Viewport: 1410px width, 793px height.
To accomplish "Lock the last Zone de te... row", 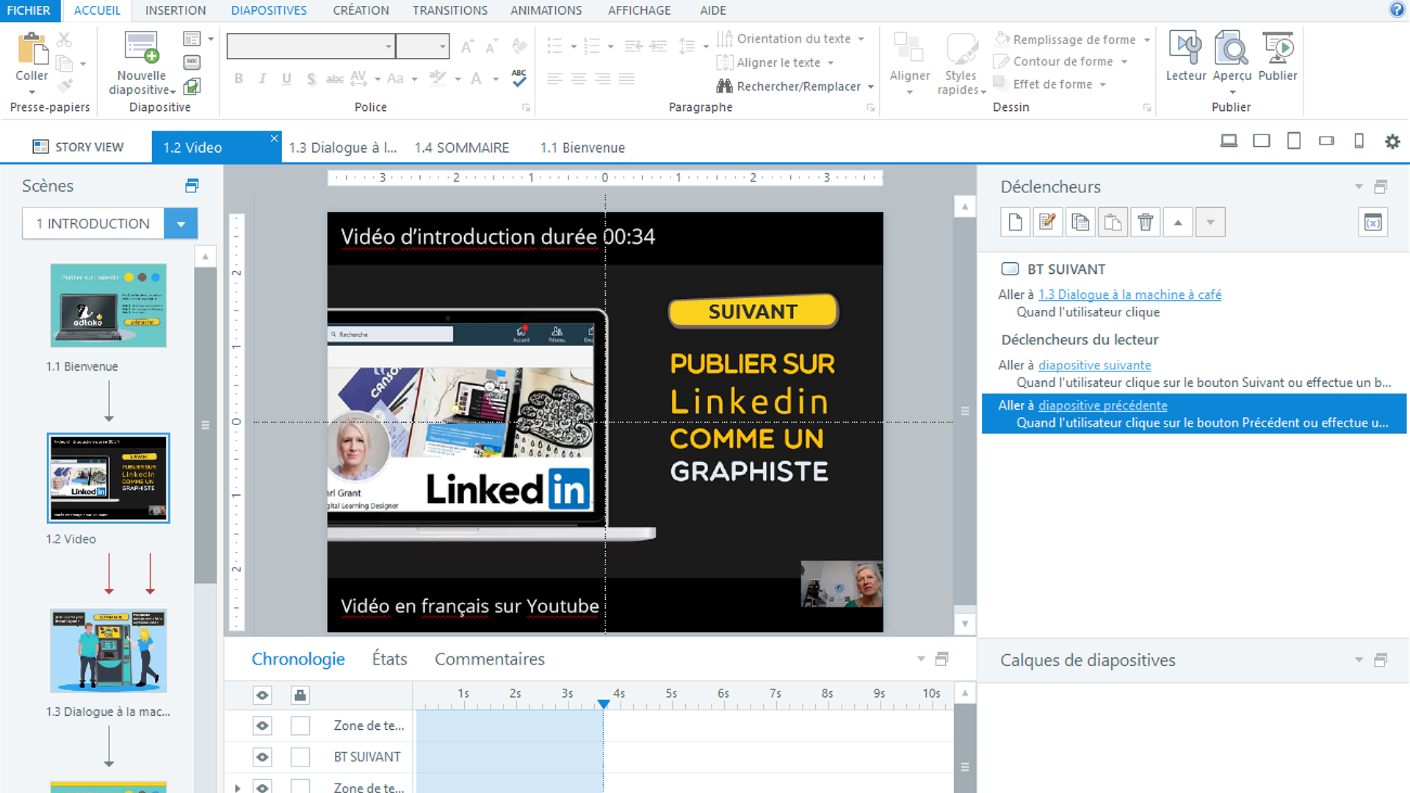I will 300,786.
